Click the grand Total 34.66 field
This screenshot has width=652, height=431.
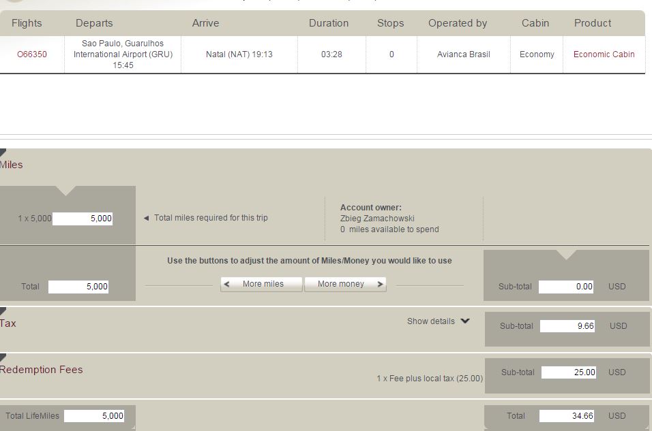(x=566, y=415)
